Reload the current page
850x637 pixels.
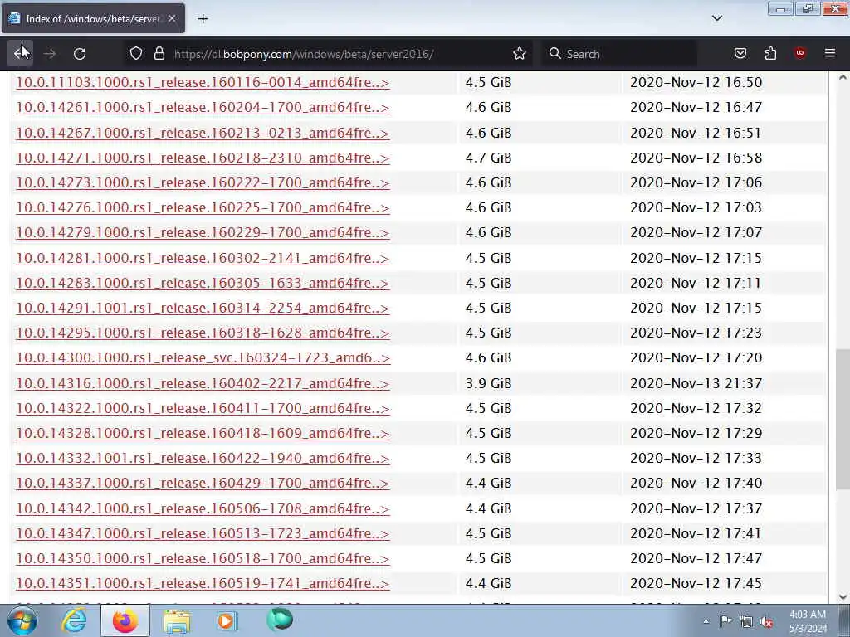(x=80, y=54)
